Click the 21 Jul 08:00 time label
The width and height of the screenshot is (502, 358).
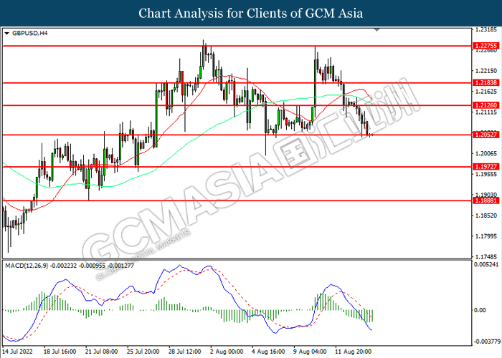pyautogui.click(x=102, y=352)
